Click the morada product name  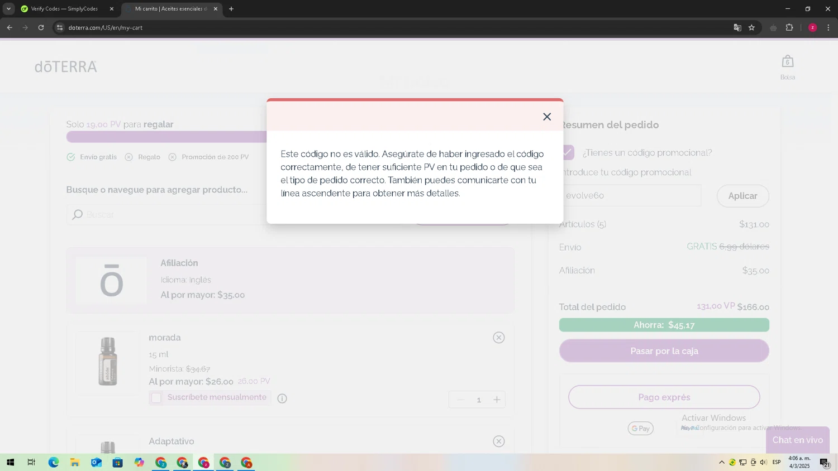point(165,338)
